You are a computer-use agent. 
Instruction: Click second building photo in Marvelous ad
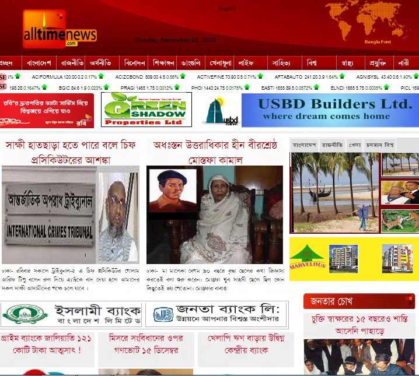[x=397, y=259]
